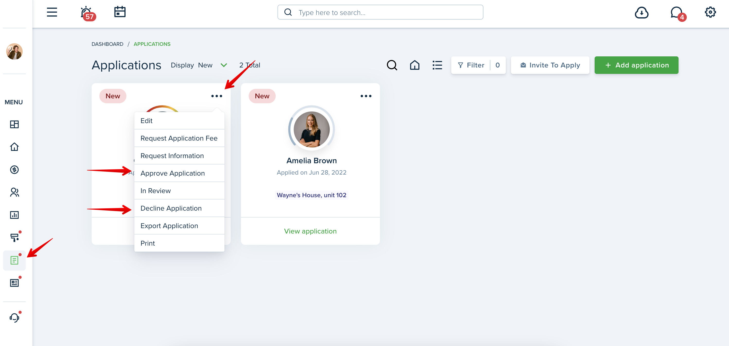Click the user avatar in the sidebar

click(x=14, y=51)
